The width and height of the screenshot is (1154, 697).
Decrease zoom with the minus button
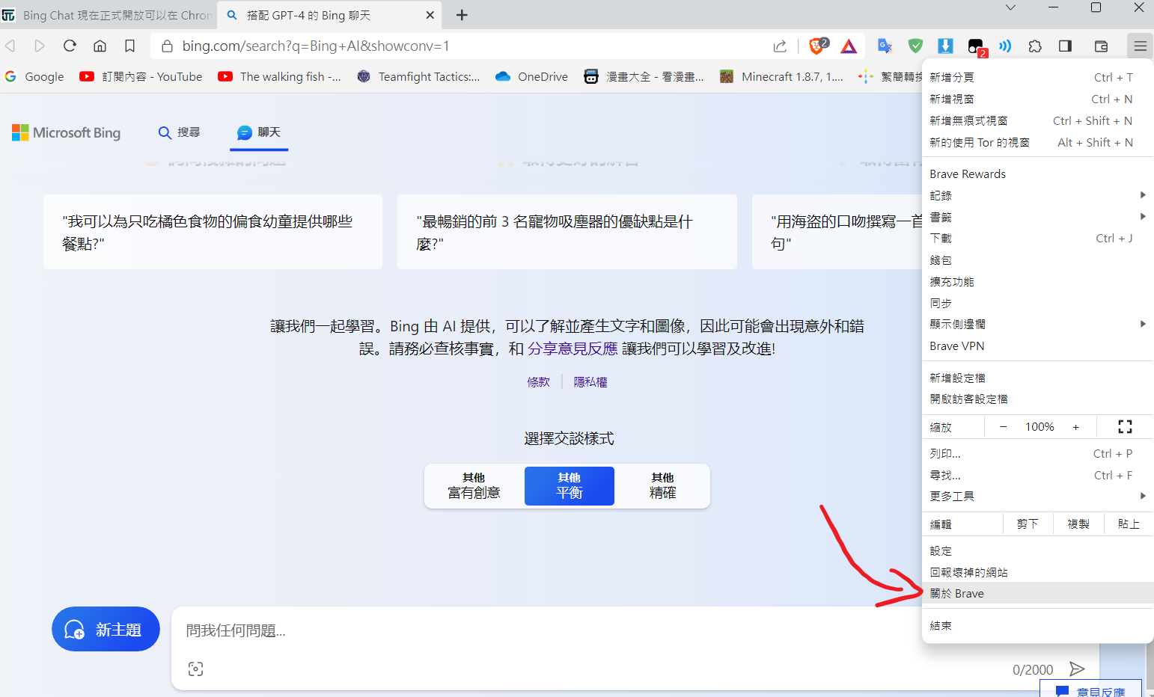tap(1004, 426)
